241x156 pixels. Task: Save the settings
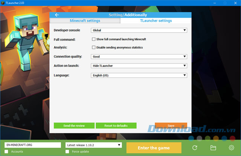click(171, 126)
